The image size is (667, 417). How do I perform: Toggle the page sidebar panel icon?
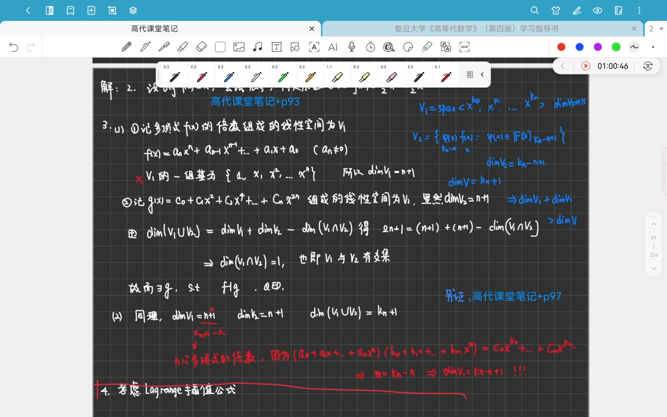[50, 10]
